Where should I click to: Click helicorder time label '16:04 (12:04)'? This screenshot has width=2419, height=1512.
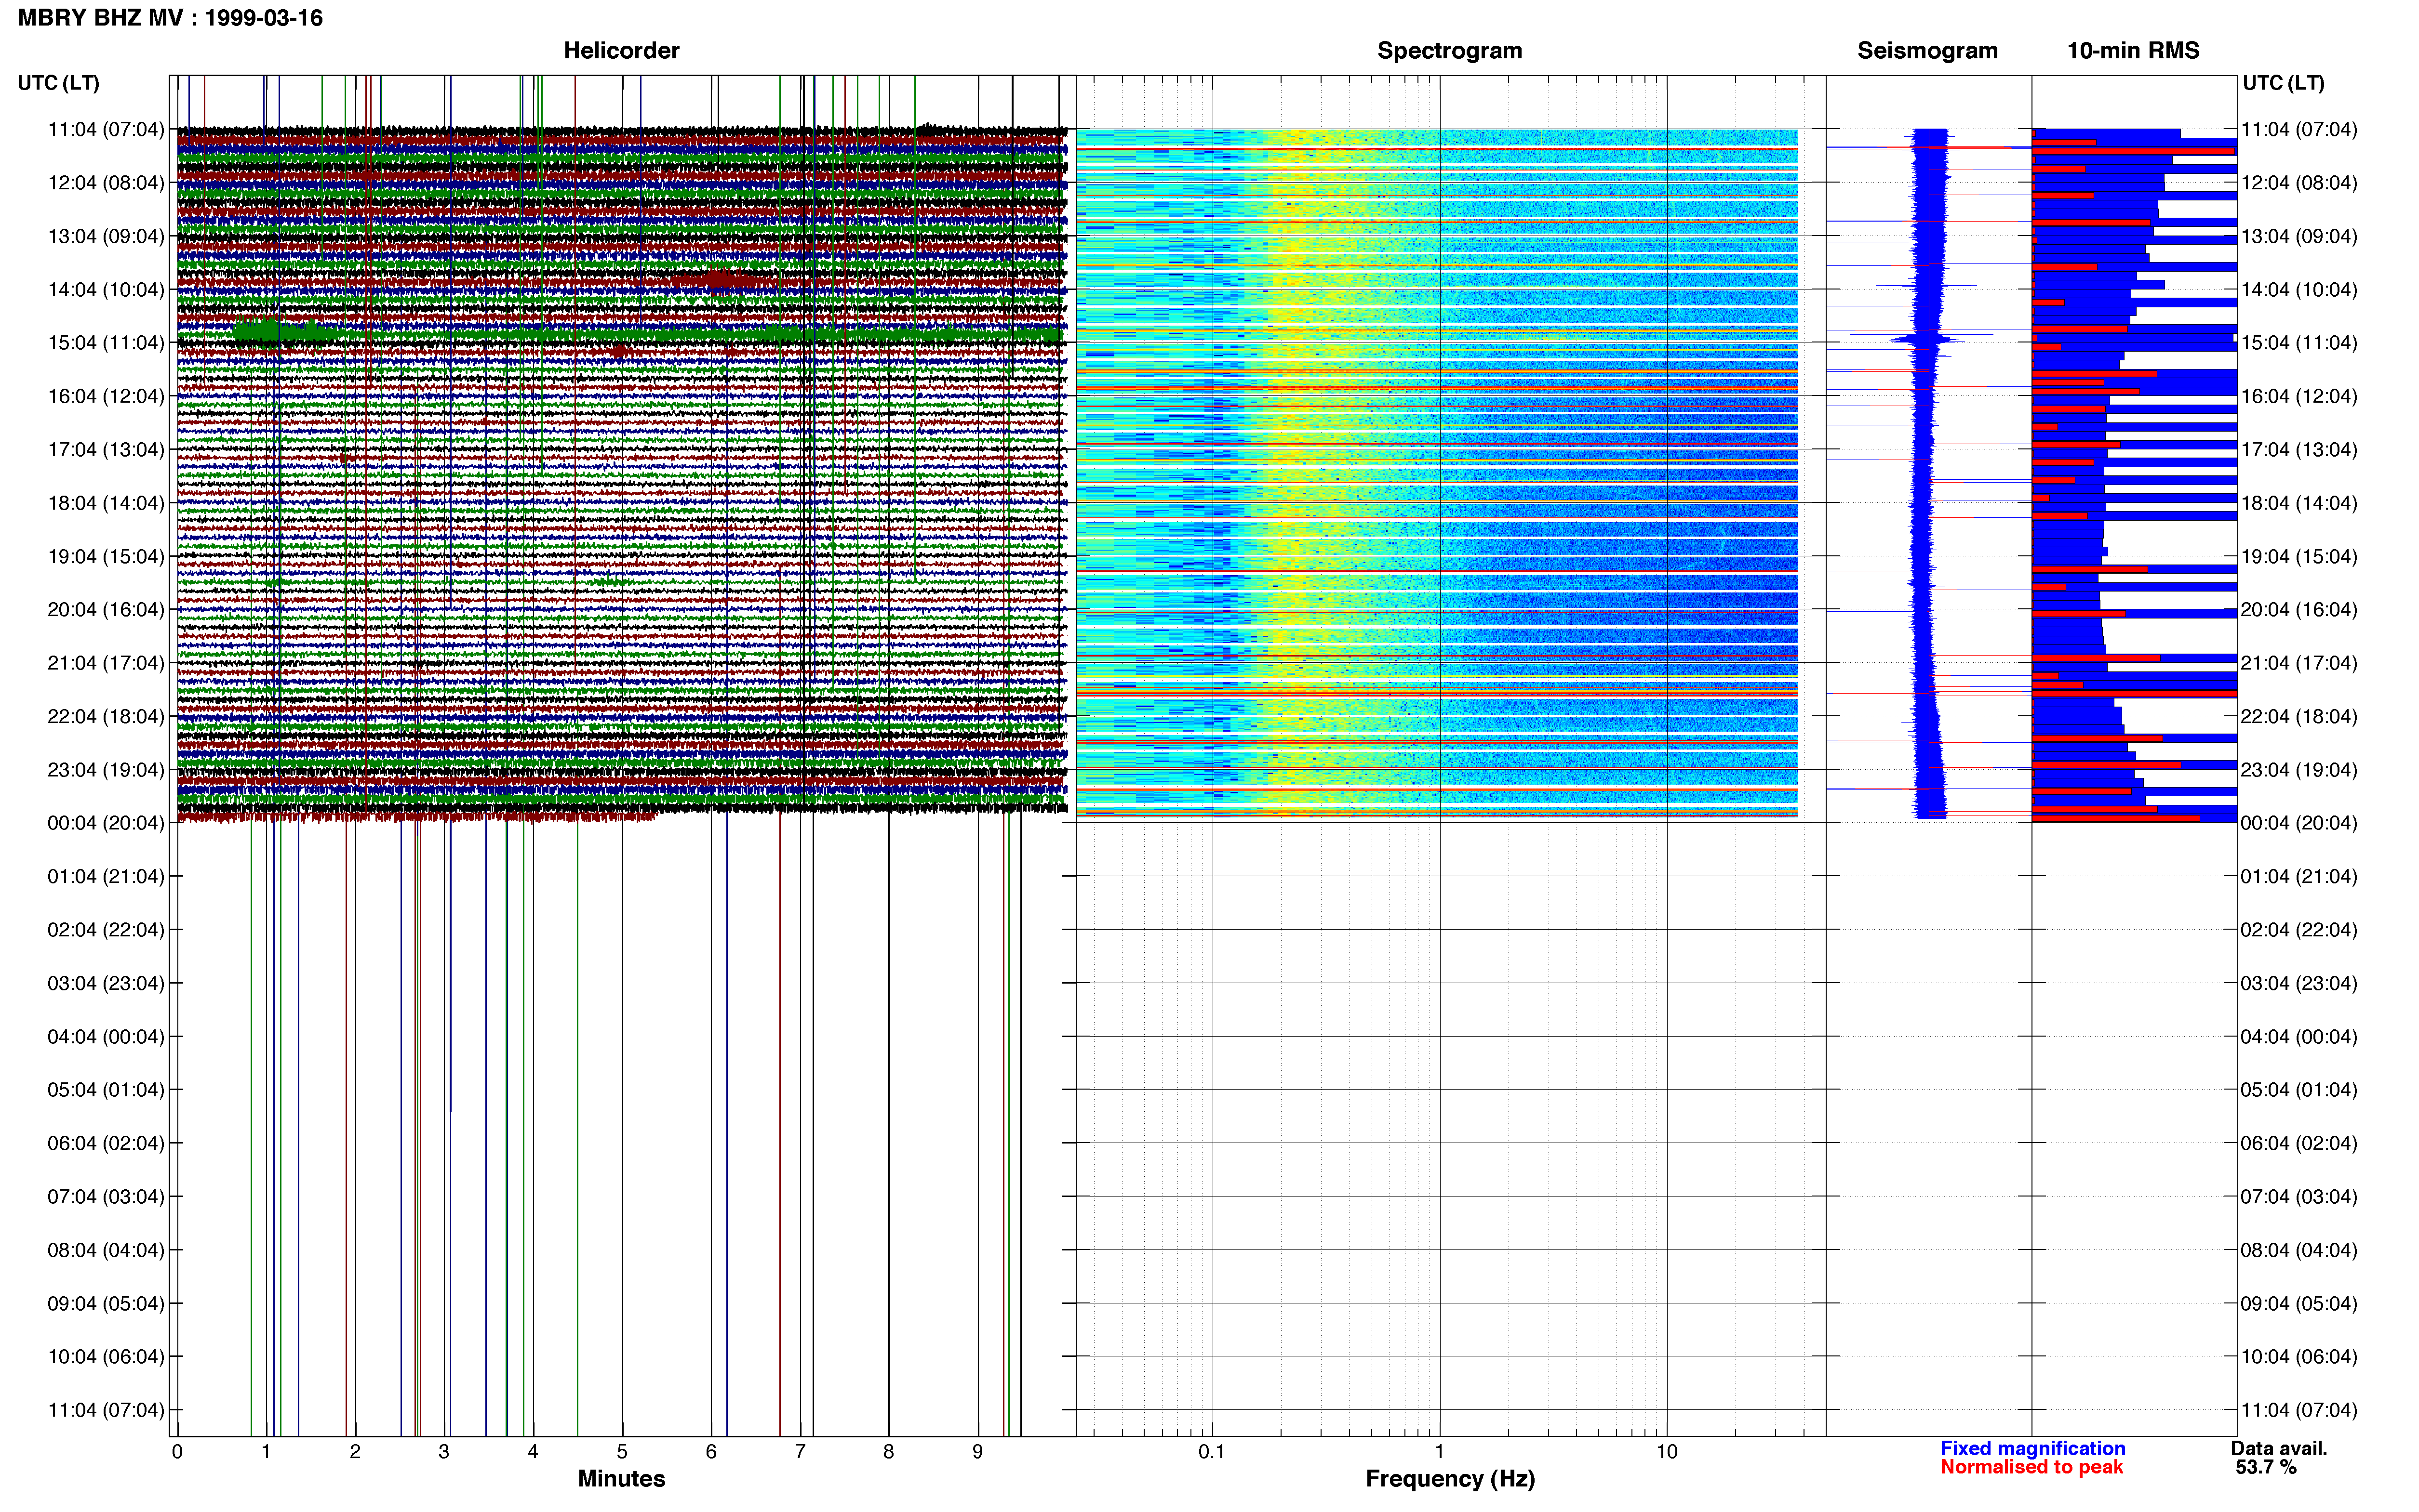pos(106,396)
